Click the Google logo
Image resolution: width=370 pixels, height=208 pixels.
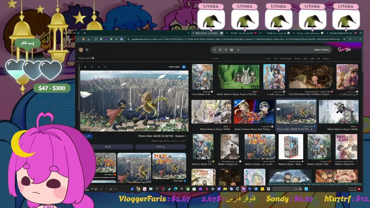(344, 49)
